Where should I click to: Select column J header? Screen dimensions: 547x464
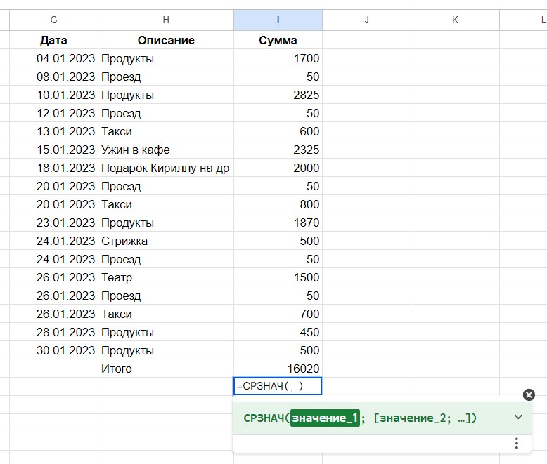(x=366, y=20)
